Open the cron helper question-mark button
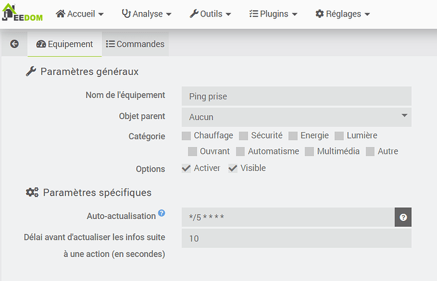The image size is (437, 281). coord(403,217)
